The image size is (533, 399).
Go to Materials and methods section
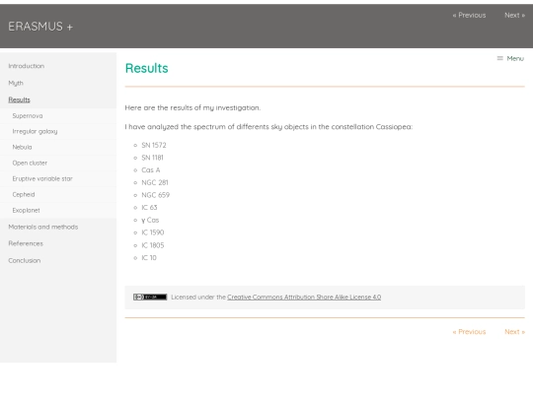(x=43, y=227)
